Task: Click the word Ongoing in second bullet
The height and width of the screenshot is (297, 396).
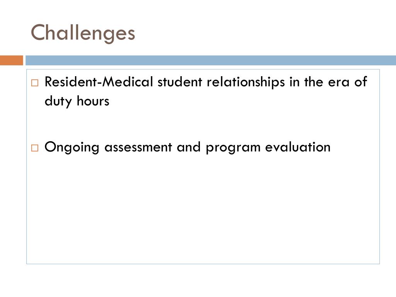Action: point(72,147)
